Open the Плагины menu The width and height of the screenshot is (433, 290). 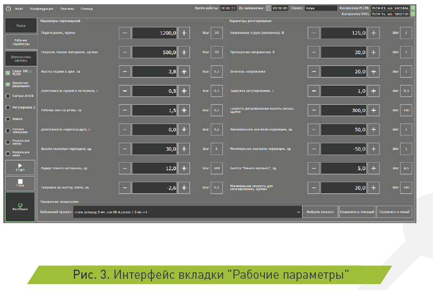pos(67,9)
